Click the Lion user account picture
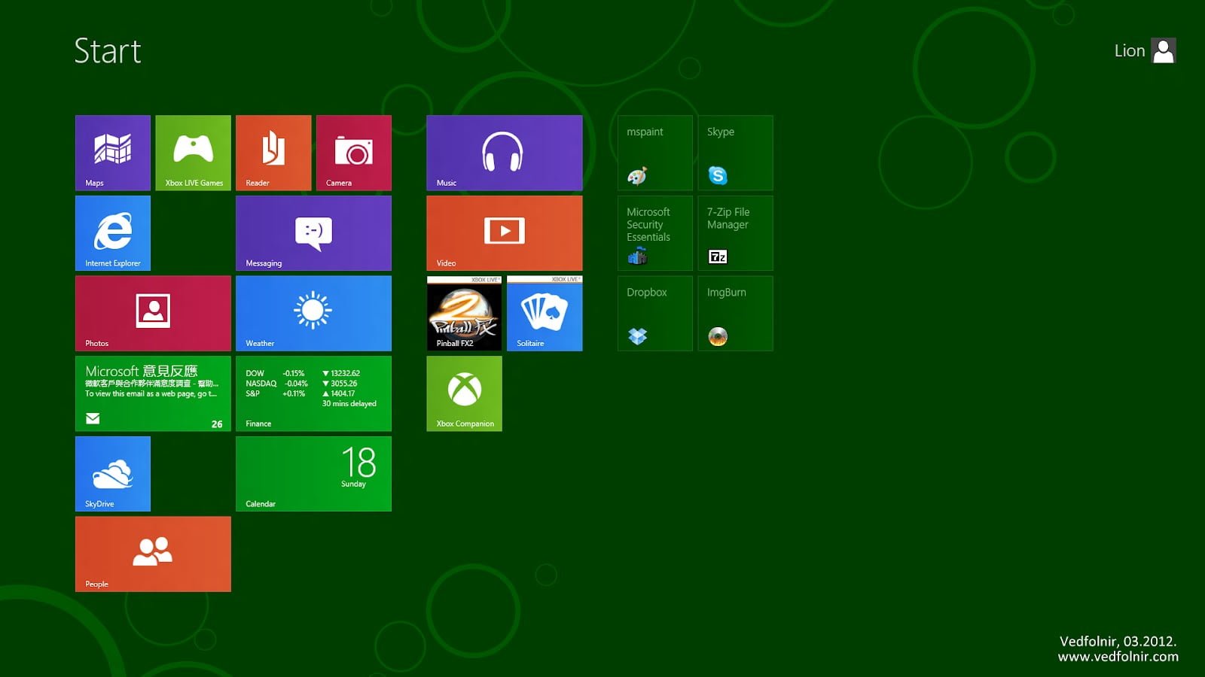Image resolution: width=1205 pixels, height=677 pixels. [x=1164, y=51]
